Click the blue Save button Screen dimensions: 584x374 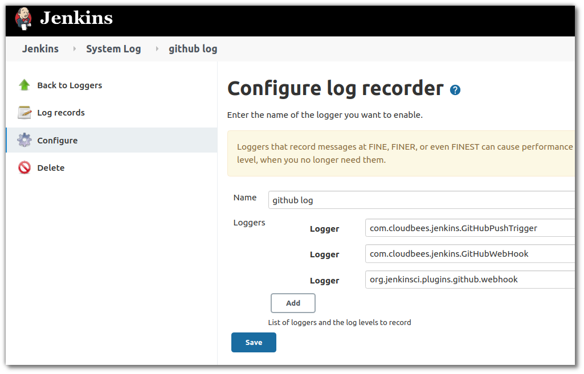pos(254,342)
